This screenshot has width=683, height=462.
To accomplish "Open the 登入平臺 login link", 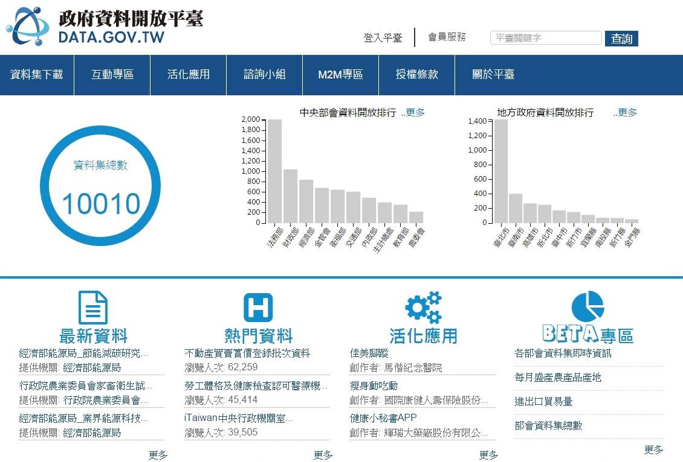I will click(x=383, y=38).
